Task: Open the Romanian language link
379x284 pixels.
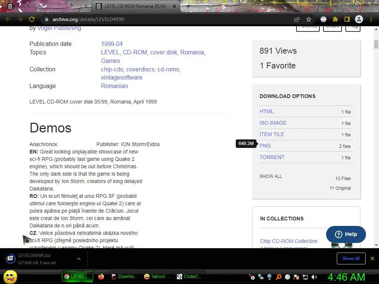Action: pos(114,86)
